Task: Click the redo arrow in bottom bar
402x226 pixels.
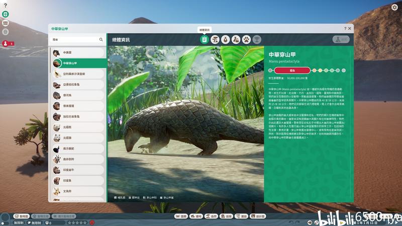Action: (x=297, y=222)
